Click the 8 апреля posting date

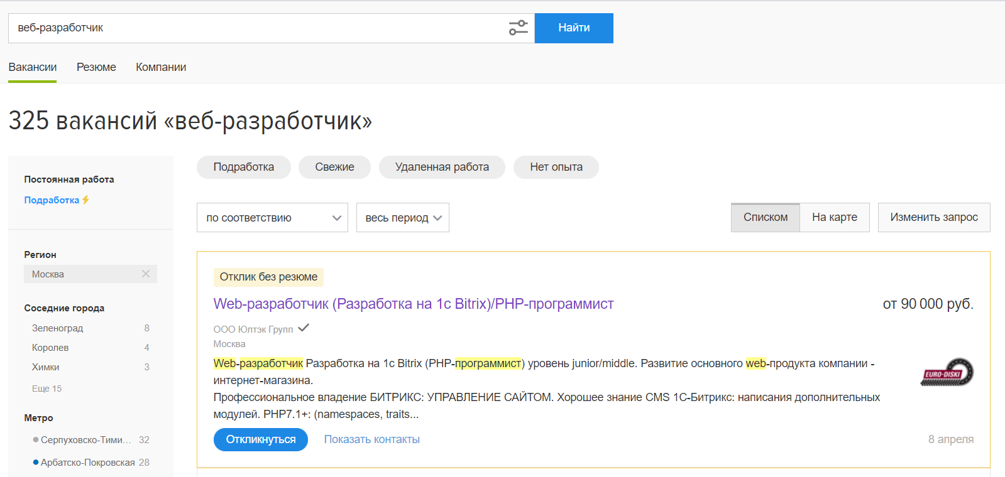point(951,439)
